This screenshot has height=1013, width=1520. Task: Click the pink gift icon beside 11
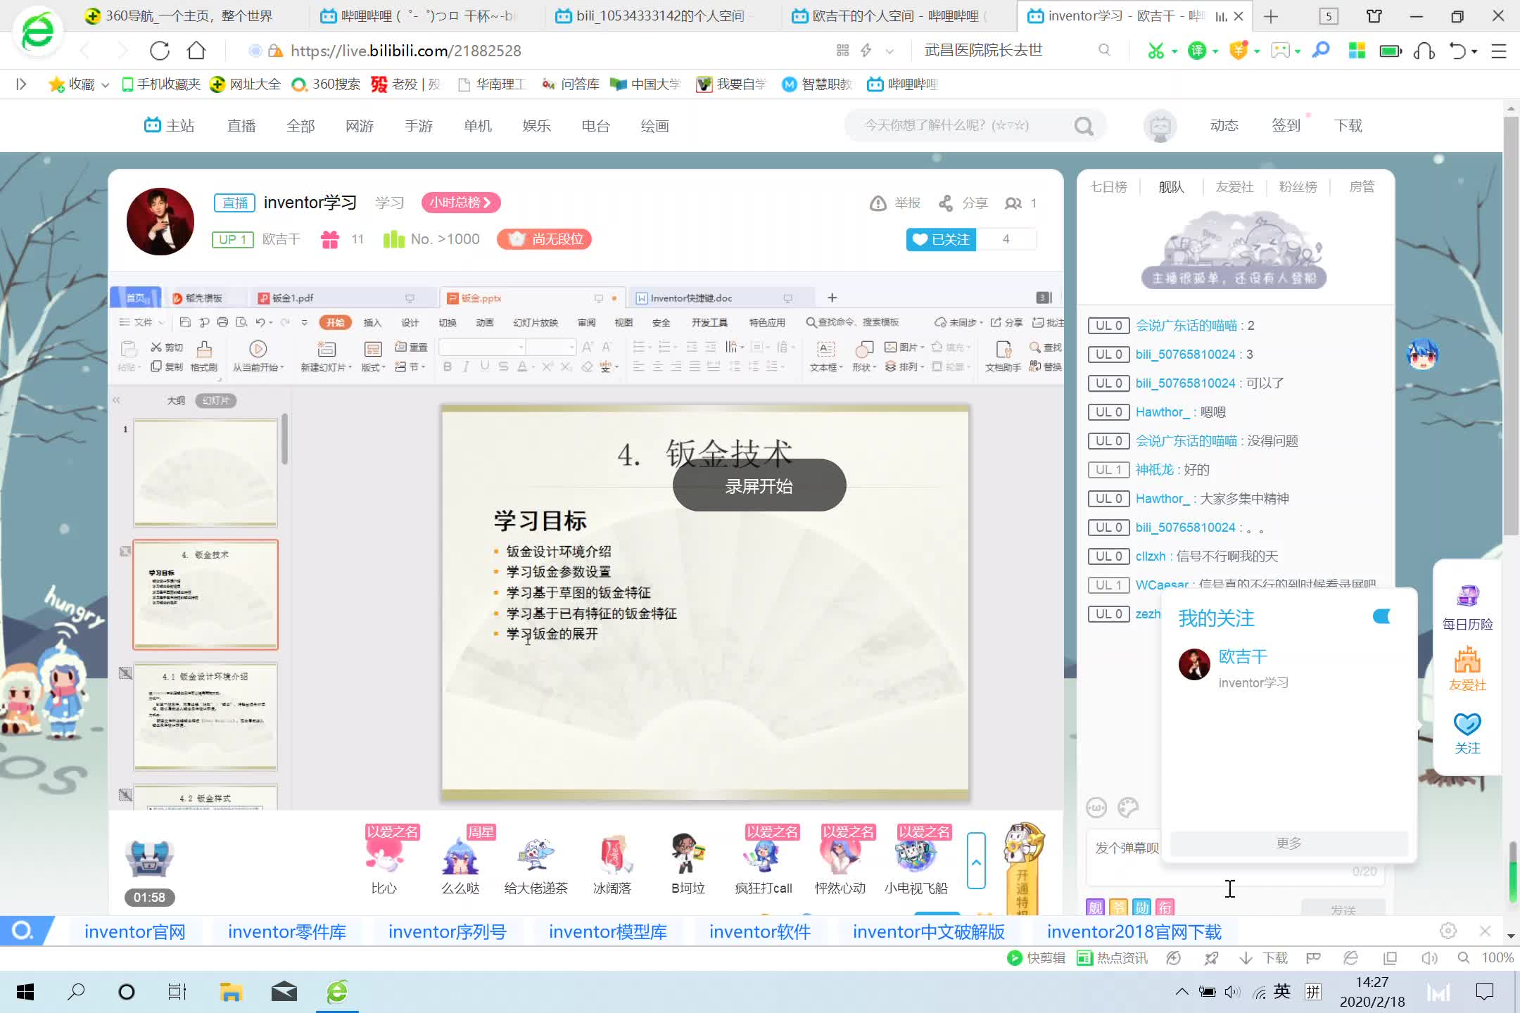pyautogui.click(x=330, y=239)
